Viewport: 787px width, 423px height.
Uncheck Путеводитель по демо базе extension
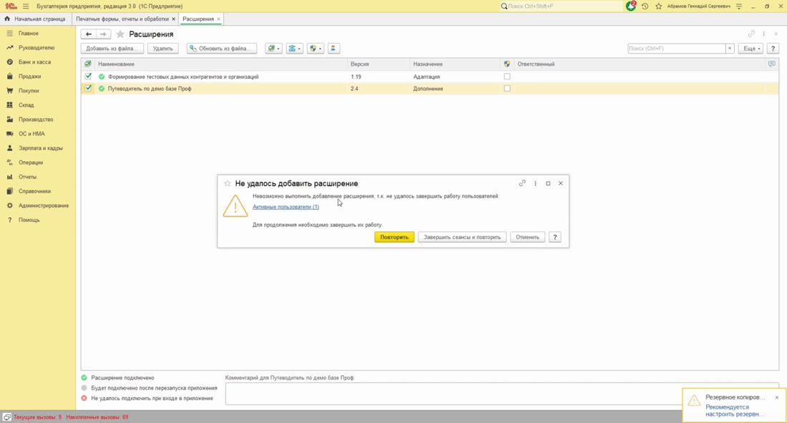coord(88,89)
